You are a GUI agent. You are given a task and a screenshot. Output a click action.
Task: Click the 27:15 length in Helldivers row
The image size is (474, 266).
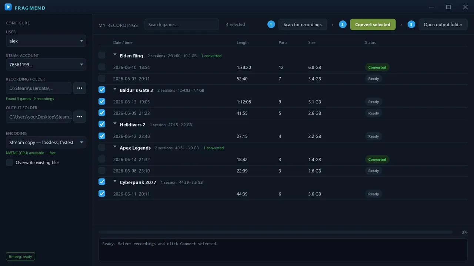(242, 136)
